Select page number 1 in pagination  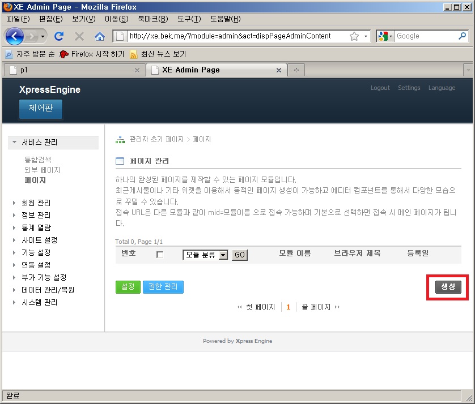(289, 307)
